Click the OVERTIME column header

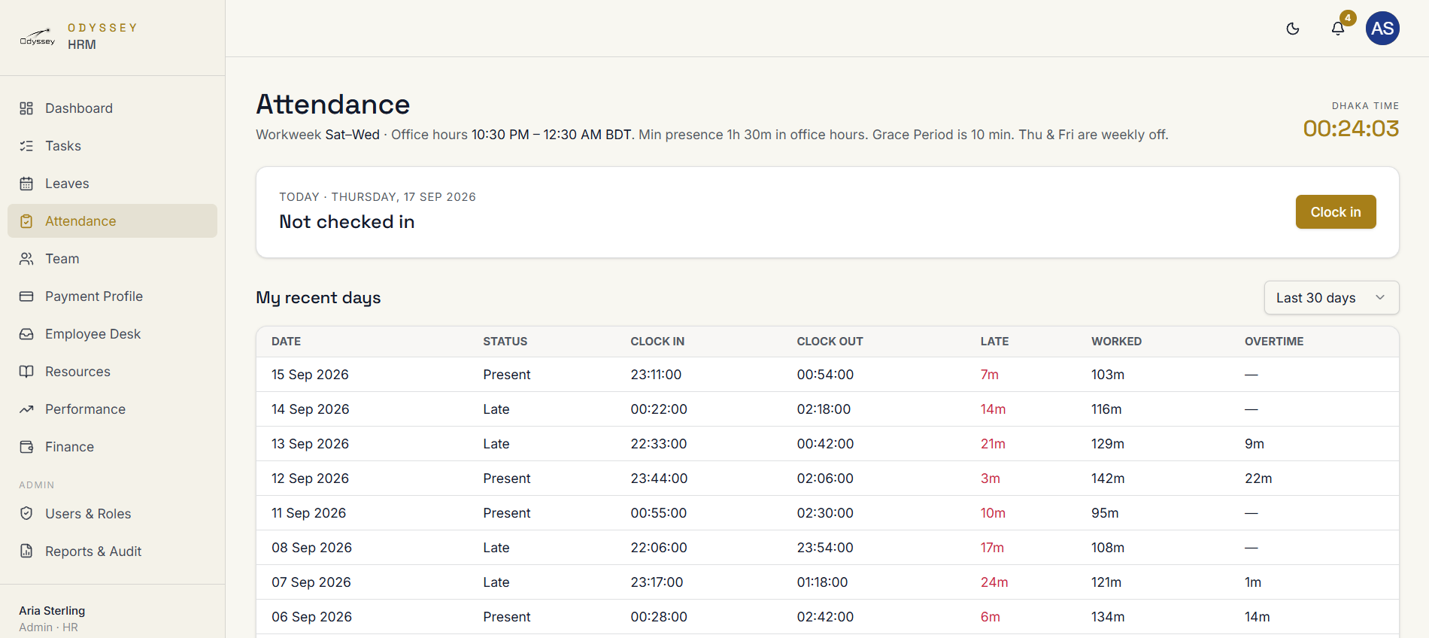click(1274, 342)
